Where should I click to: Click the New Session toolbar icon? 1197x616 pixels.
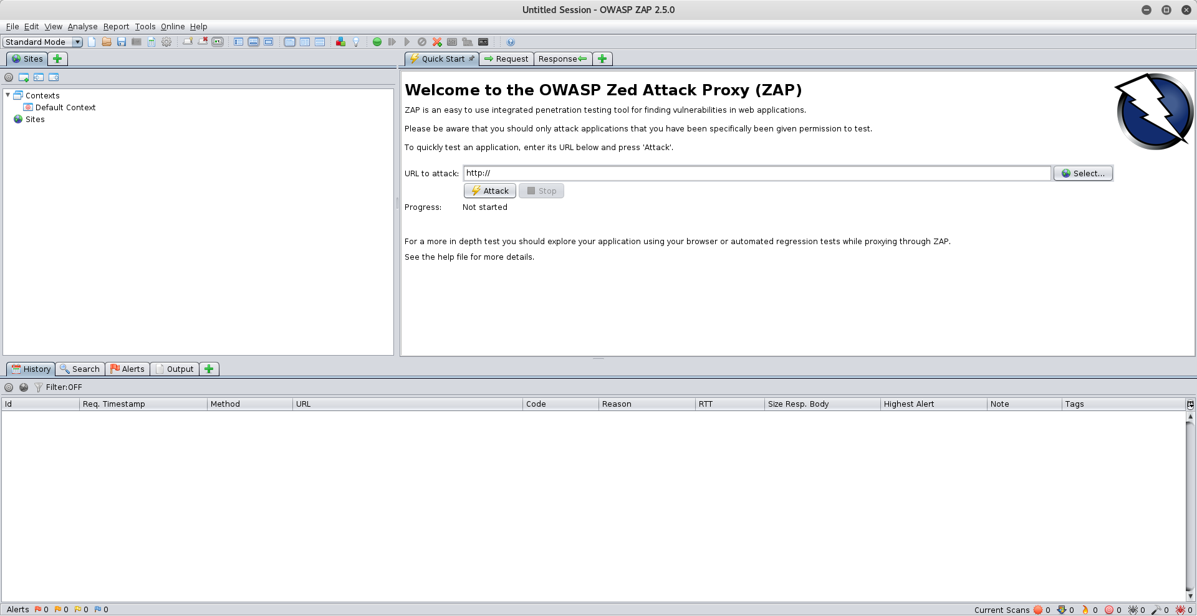(92, 42)
